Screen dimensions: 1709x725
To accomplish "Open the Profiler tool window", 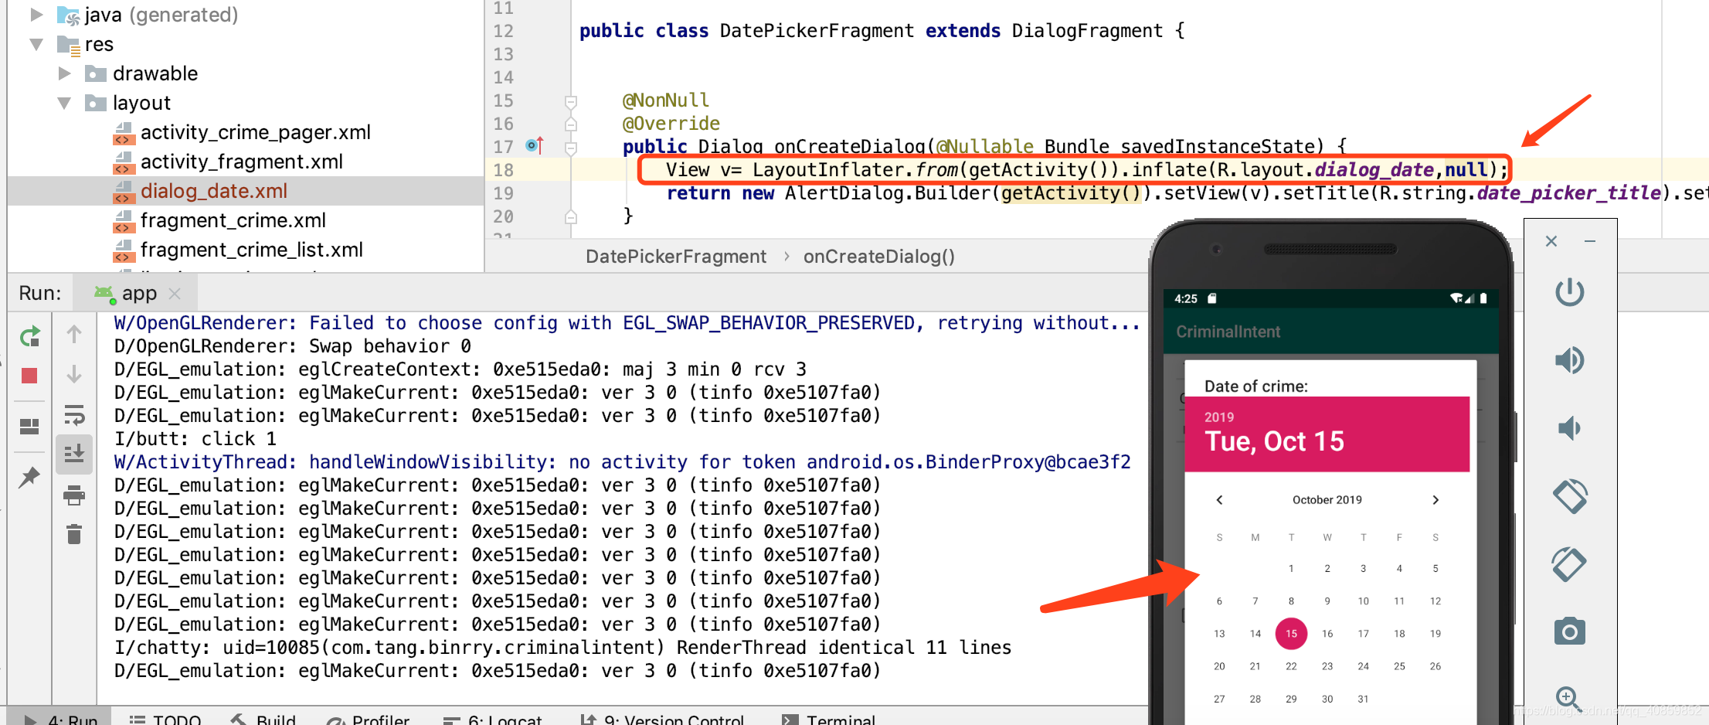I will [x=368, y=719].
